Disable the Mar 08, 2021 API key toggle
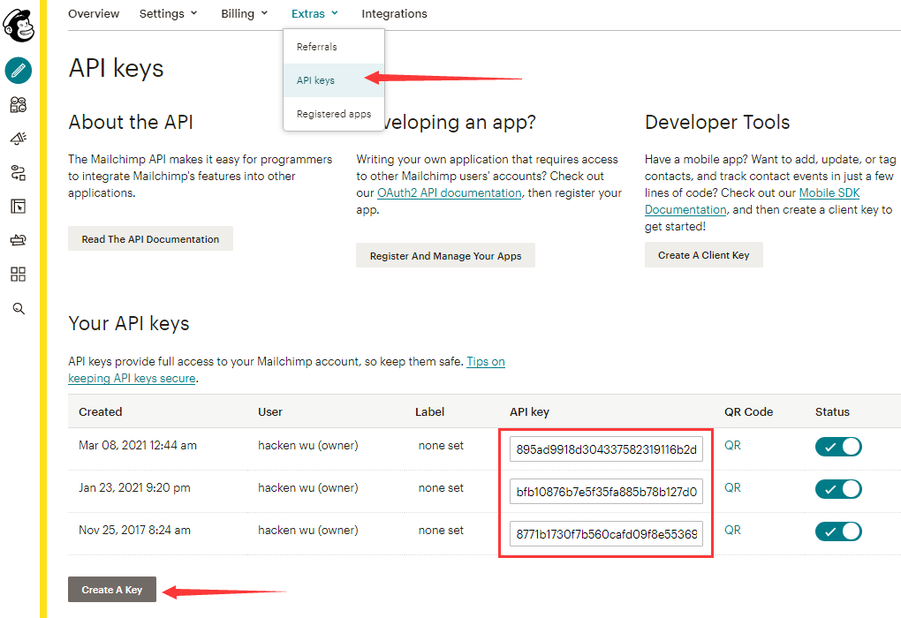Image resolution: width=901 pixels, height=618 pixels. [x=838, y=447]
